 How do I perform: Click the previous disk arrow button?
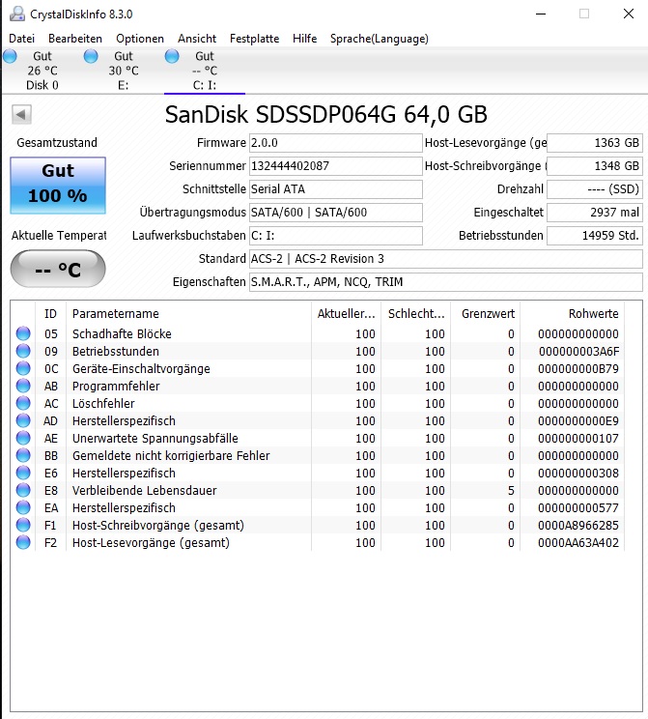21,114
